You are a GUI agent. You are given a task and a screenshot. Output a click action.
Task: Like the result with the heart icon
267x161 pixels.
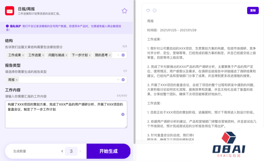point(148,10)
